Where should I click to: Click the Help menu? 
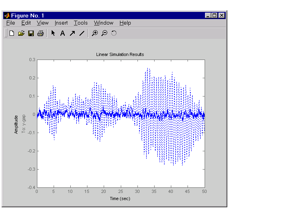point(125,23)
